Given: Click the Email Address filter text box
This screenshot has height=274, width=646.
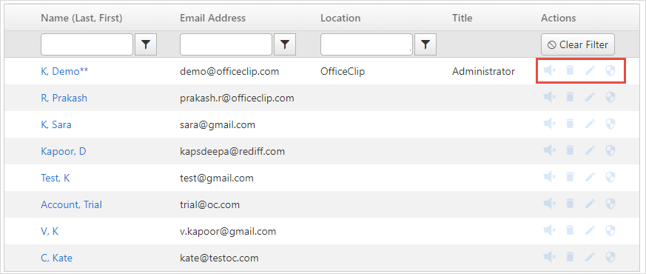Looking at the screenshot, I should coord(226,44).
